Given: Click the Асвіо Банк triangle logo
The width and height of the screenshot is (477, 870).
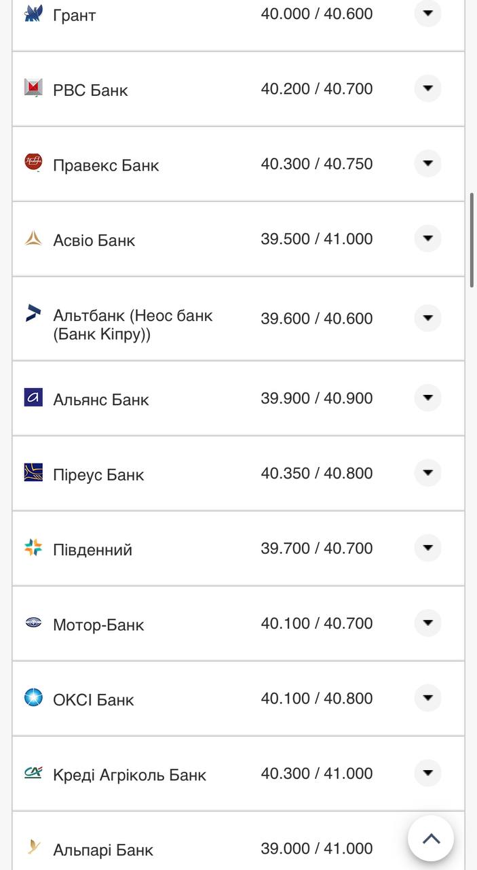Looking at the screenshot, I should tap(32, 238).
